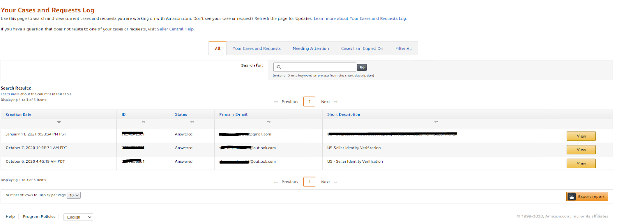Click the Status column filter arrow
Viewport: 617px width, 224px height.
click(x=192, y=122)
